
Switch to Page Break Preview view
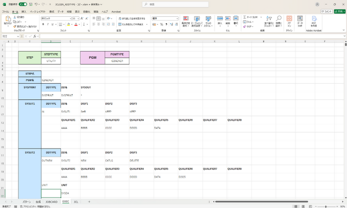[x=310, y=207]
